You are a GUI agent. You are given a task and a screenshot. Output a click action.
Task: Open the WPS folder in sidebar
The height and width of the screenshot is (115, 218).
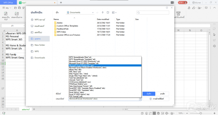point(35,51)
